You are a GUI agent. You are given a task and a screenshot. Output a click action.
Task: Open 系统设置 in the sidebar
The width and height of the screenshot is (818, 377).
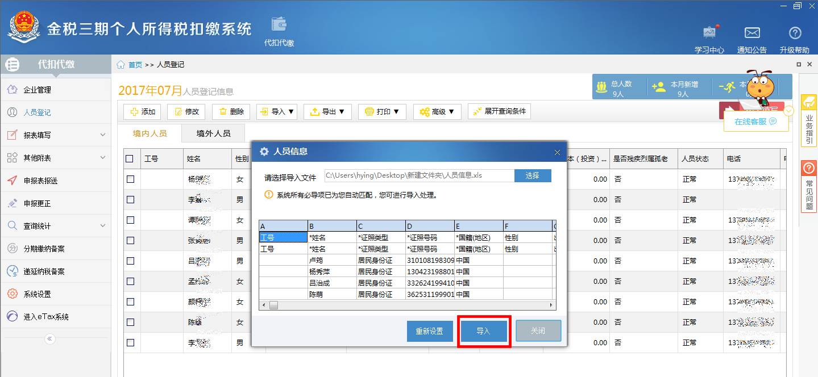37,294
